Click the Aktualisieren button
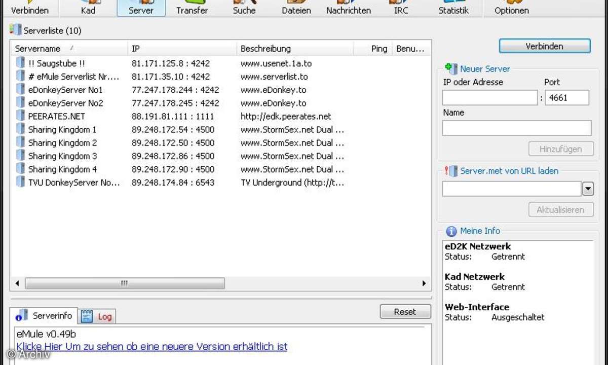The image size is (608, 365). coord(561,210)
